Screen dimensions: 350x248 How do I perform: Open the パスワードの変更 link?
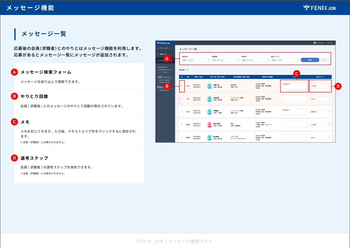pos(163,72)
